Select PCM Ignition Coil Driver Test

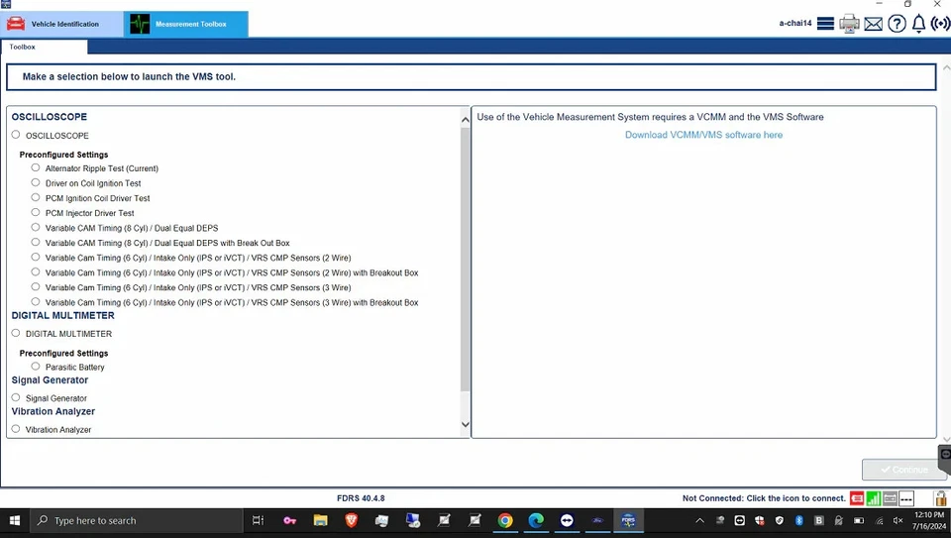click(x=36, y=197)
